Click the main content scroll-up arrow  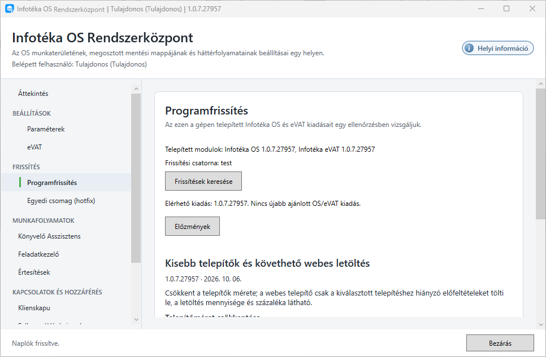click(x=541, y=84)
